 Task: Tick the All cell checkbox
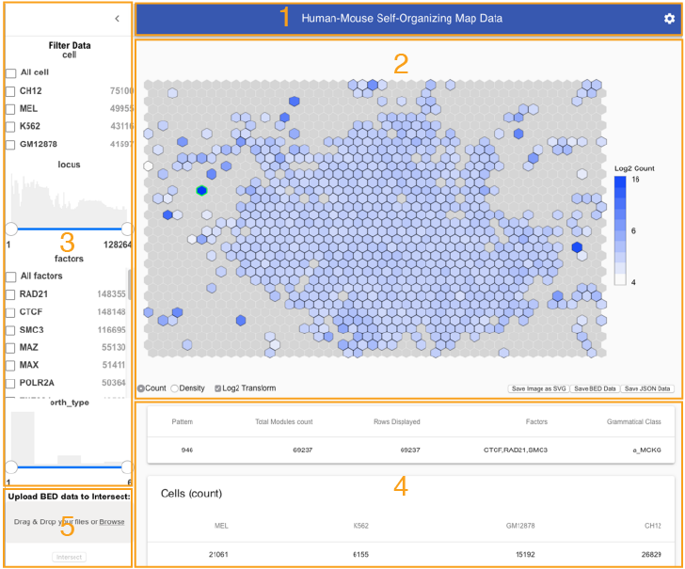pos(11,73)
